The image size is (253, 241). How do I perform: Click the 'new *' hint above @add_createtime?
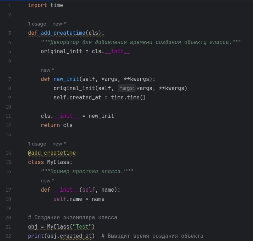(x=59, y=144)
